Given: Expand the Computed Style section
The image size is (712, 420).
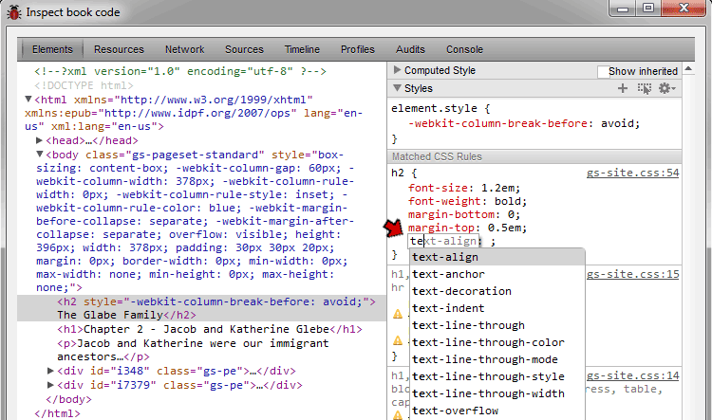Looking at the screenshot, I should (x=398, y=70).
